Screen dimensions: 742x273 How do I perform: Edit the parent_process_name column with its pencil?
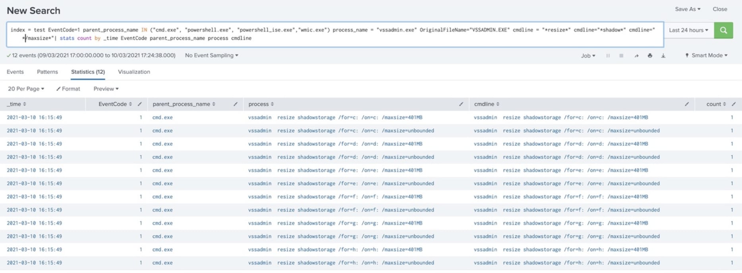(x=236, y=104)
